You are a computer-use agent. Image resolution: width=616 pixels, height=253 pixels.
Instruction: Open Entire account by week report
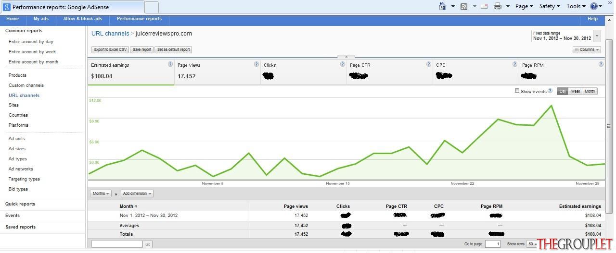(x=32, y=52)
